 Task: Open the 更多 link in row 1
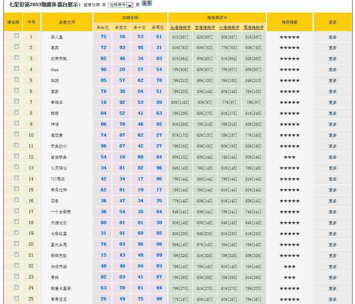click(332, 37)
